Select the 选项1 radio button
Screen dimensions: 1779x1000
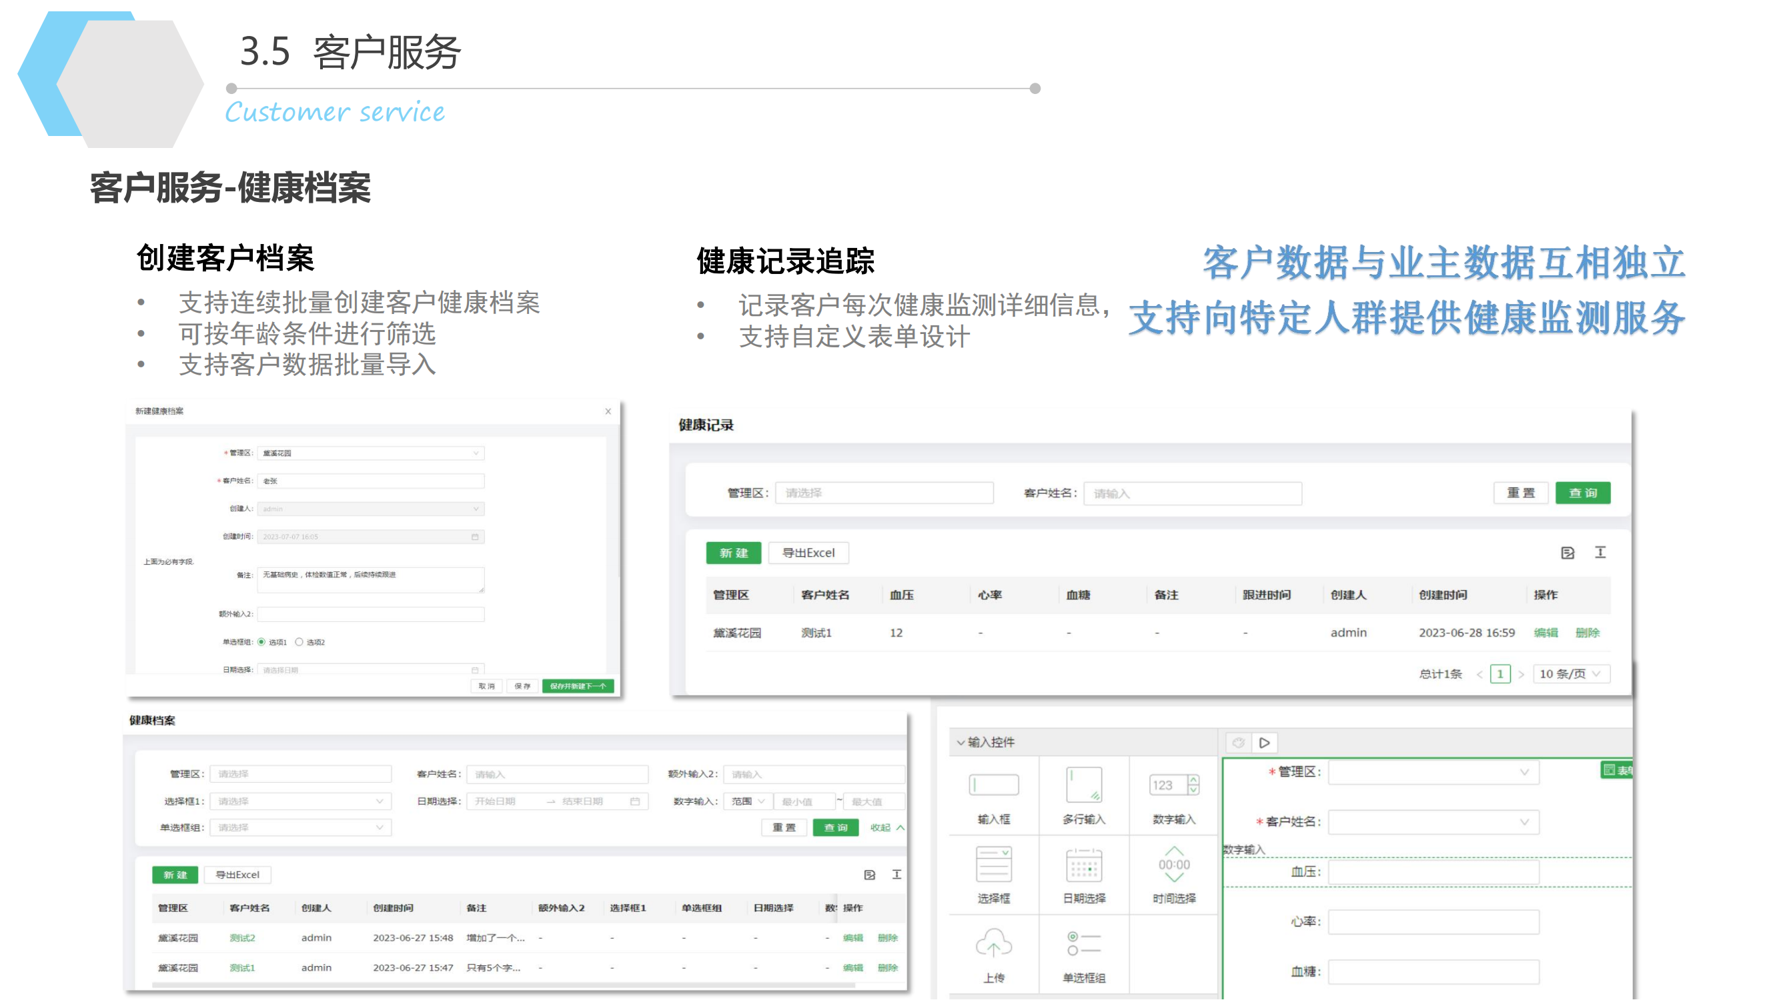click(x=261, y=643)
